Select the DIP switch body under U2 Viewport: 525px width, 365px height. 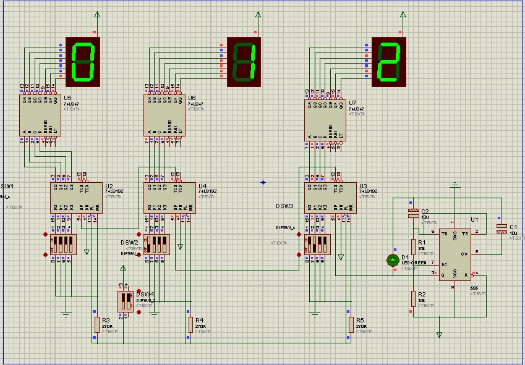pos(63,245)
